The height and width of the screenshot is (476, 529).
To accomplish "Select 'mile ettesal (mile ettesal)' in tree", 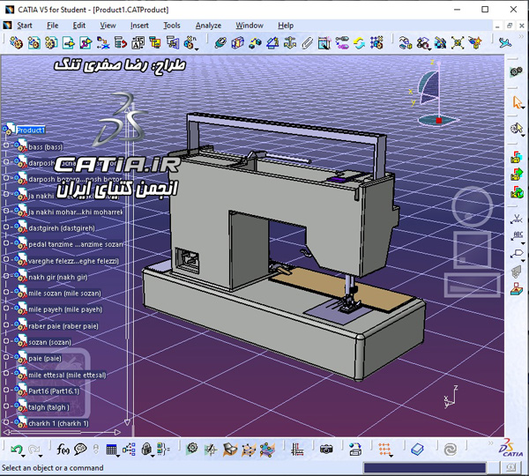I will pyautogui.click(x=67, y=376).
